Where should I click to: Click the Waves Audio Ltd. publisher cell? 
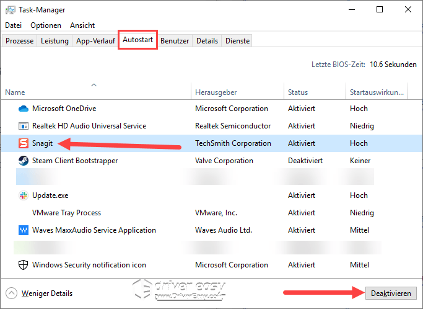coord(224,230)
